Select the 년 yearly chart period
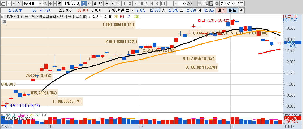Screen dimensions: 303x129 coord(101,3)
